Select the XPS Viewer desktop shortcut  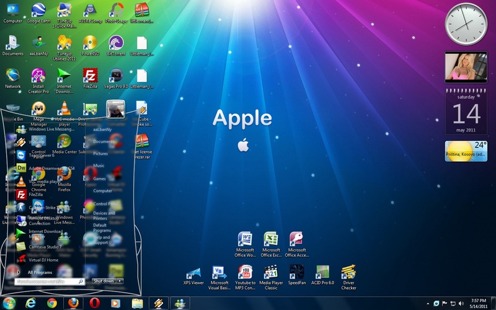tap(193, 275)
